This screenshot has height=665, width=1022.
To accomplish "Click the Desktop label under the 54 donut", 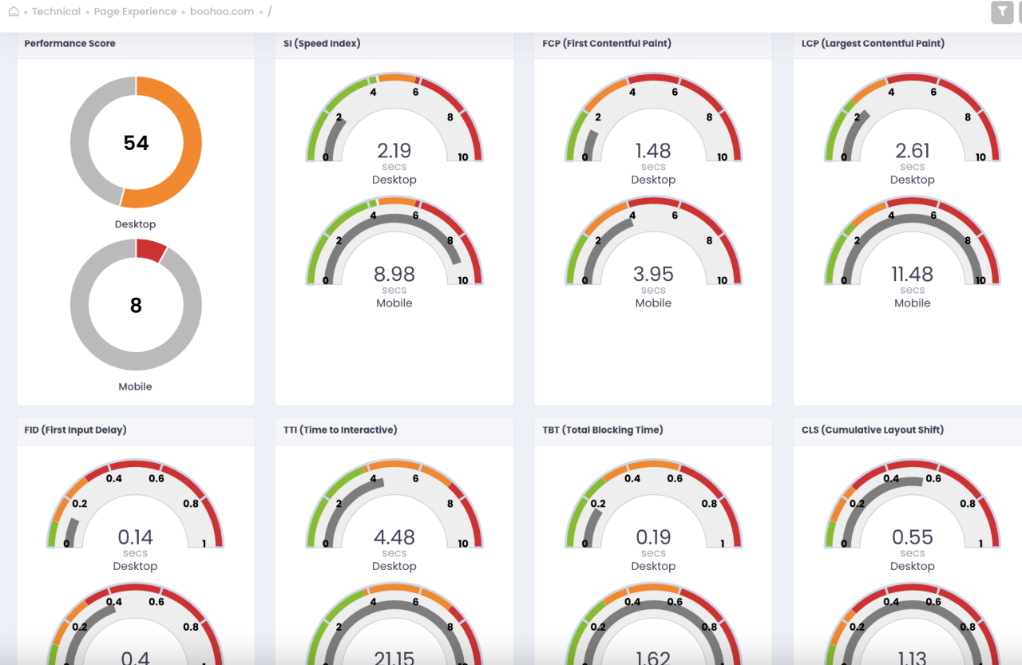I will [x=135, y=224].
